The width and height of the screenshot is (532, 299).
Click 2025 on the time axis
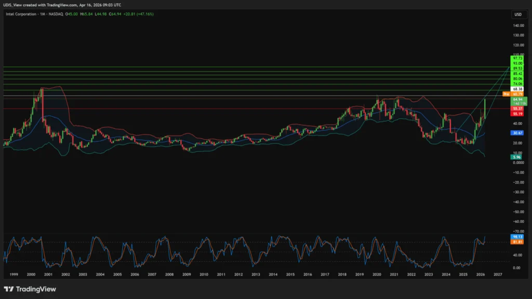[x=463, y=274]
